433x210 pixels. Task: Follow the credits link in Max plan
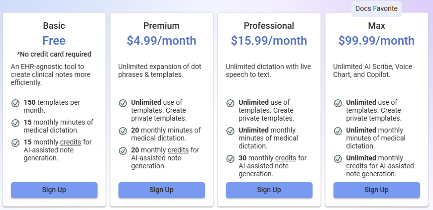coord(356,166)
